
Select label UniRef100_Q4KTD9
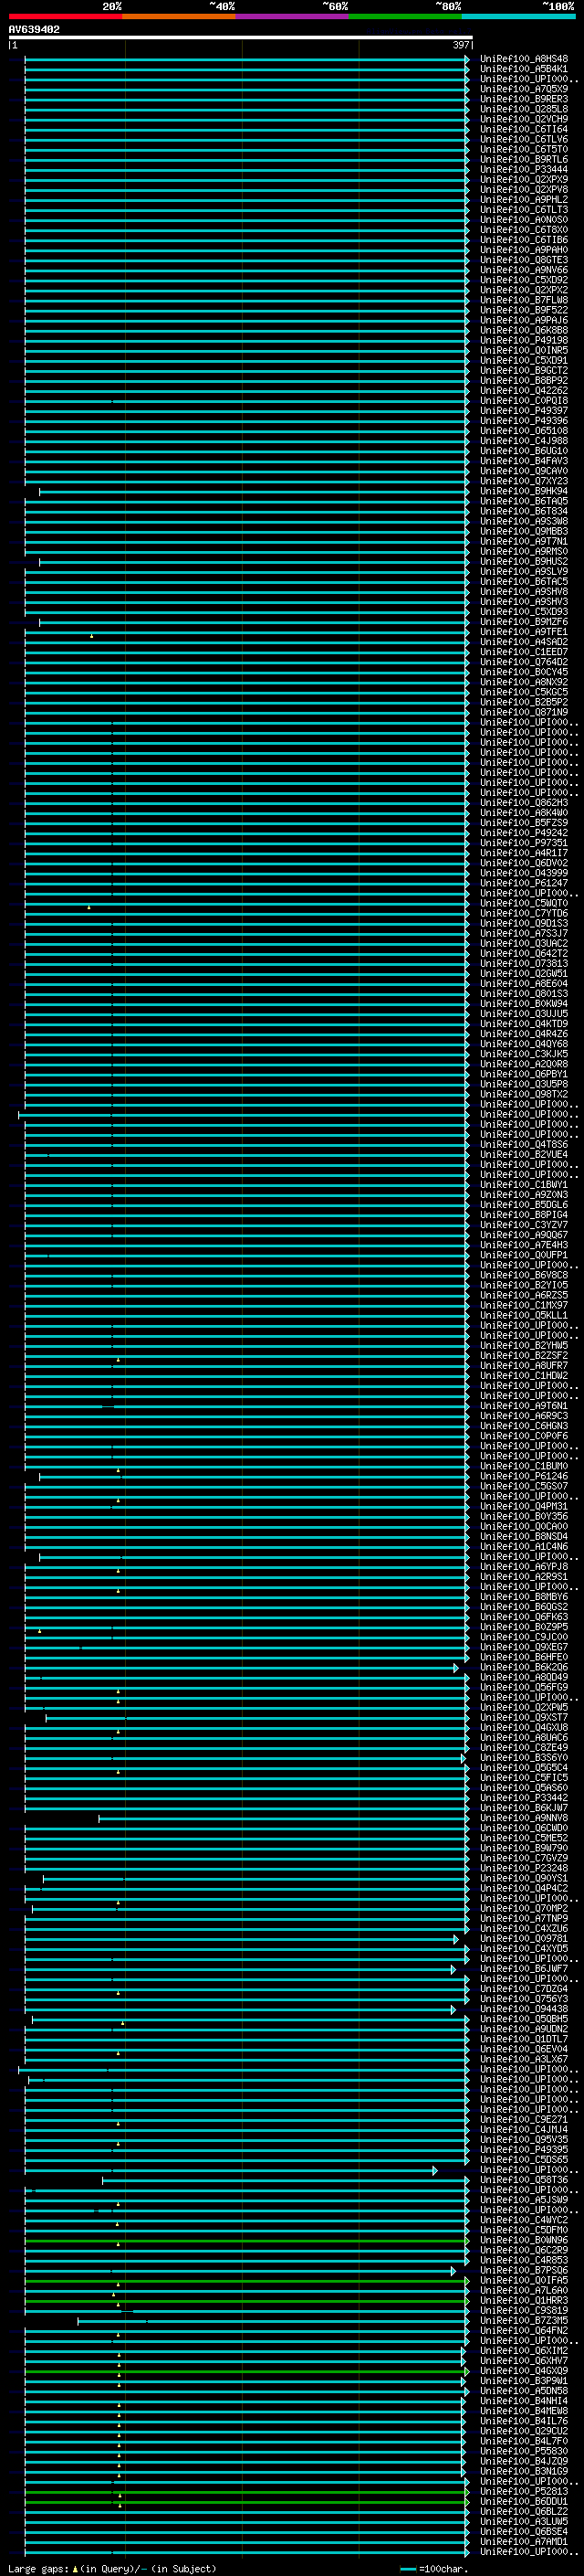tap(524, 1024)
